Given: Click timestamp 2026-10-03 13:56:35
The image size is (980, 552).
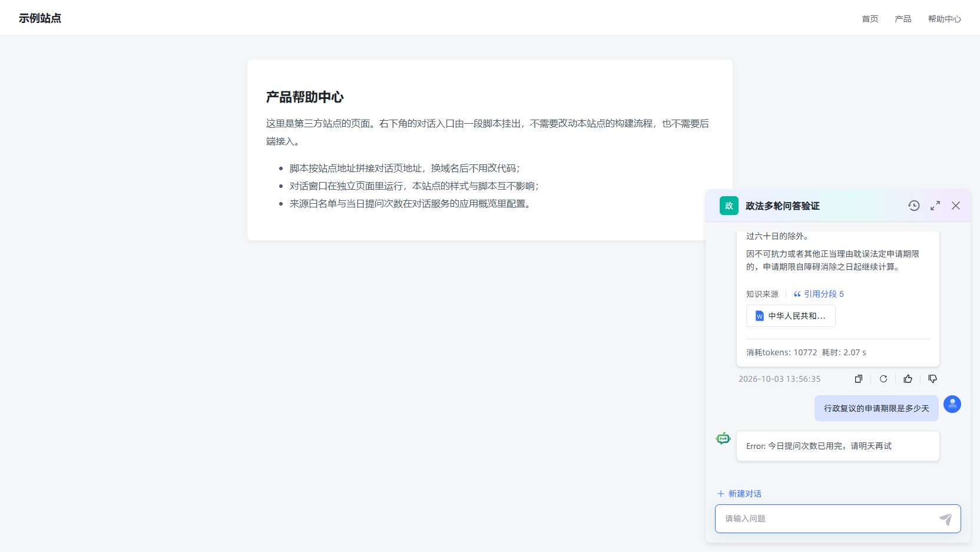Looking at the screenshot, I should pos(779,379).
